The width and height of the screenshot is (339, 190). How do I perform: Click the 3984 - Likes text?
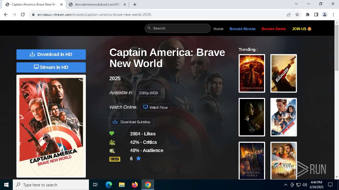[143, 134]
